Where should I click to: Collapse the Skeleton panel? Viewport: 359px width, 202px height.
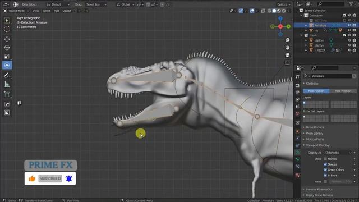[312, 84]
